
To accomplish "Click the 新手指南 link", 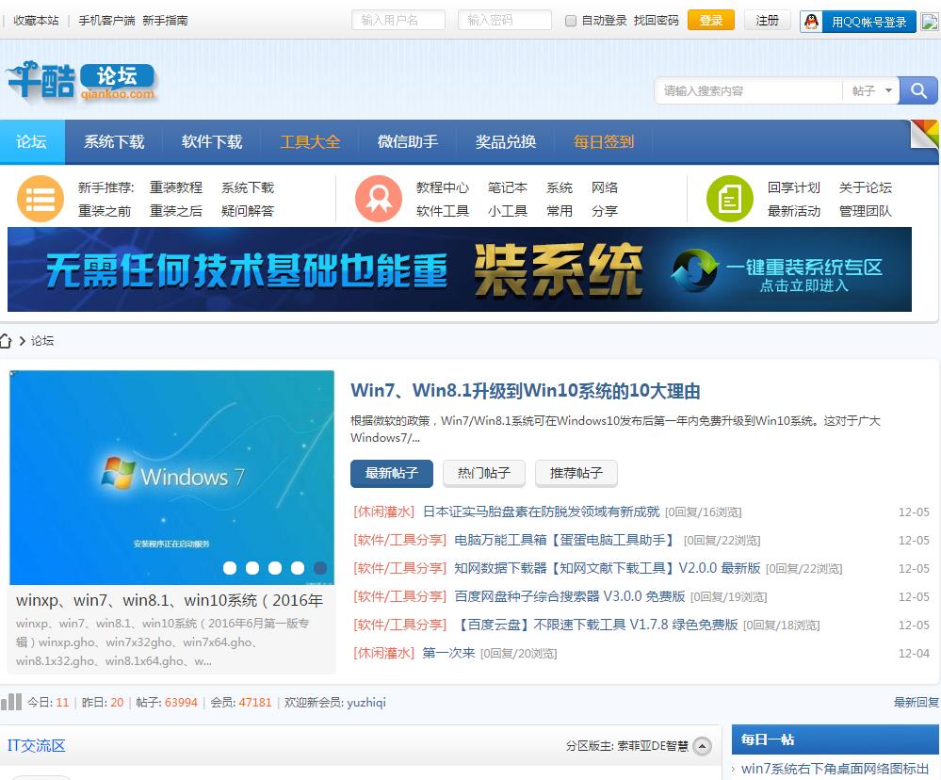I will click(x=165, y=21).
